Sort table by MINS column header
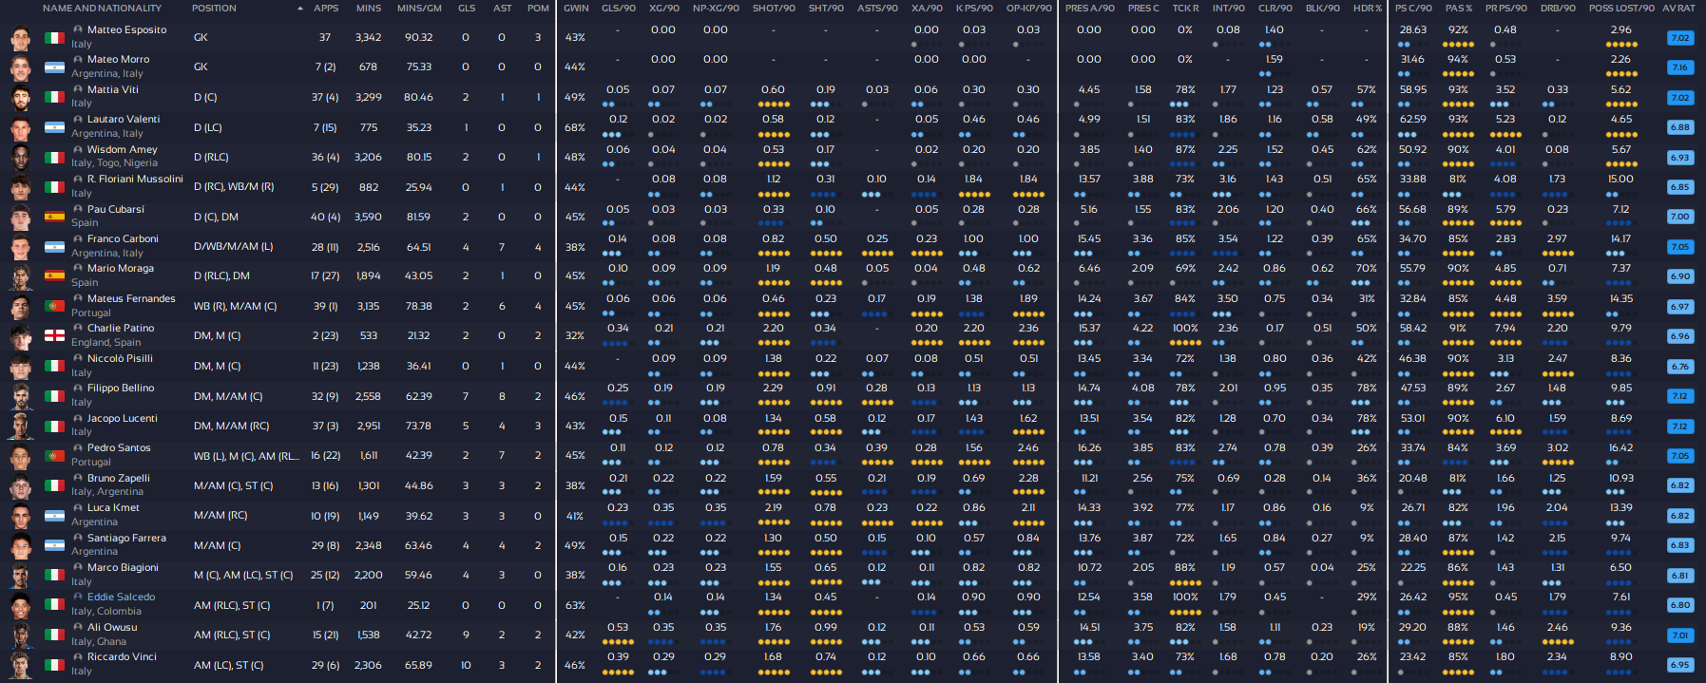The height and width of the screenshot is (683, 1706). [369, 9]
